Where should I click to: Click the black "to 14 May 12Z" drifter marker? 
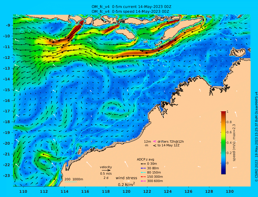[155, 145]
